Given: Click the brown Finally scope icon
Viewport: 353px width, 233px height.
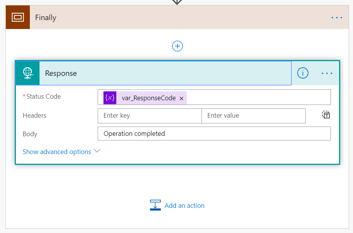Looking at the screenshot, I should (18, 17).
